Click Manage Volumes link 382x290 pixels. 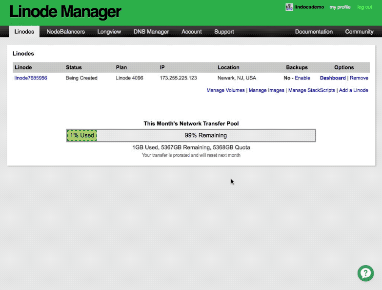click(225, 90)
